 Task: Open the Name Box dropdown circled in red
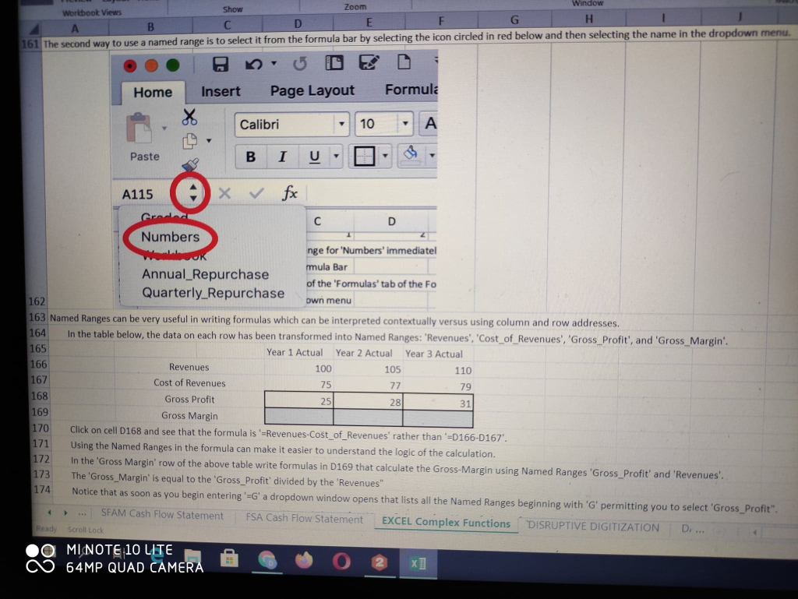192,193
